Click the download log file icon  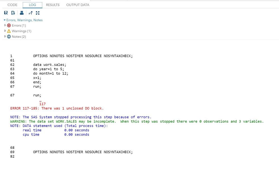coord(6,13)
